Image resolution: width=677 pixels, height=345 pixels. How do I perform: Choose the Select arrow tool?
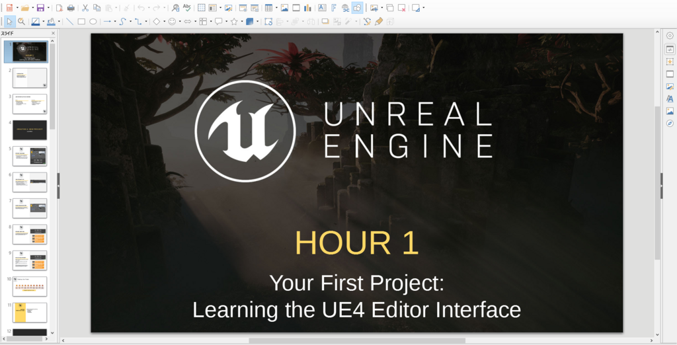pos(9,22)
